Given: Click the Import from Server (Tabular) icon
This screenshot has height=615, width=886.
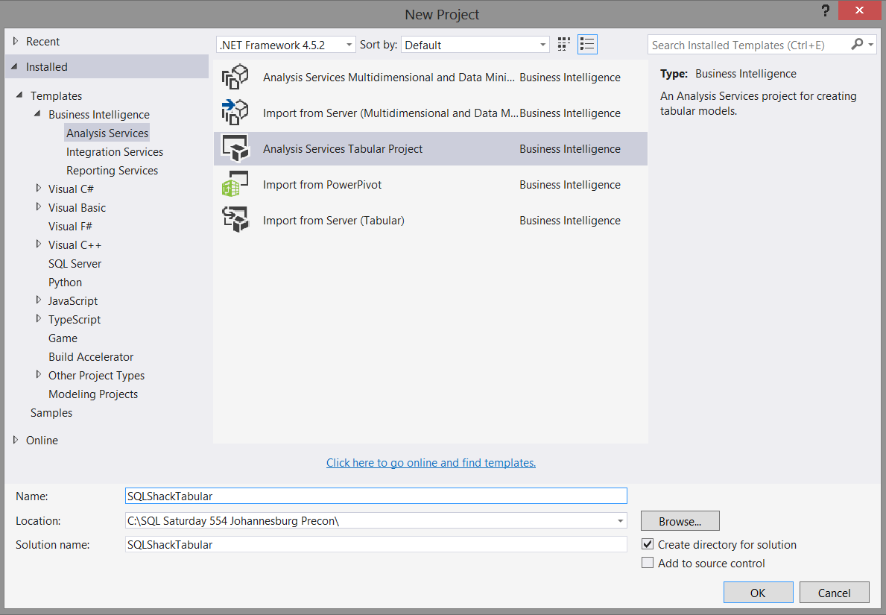Looking at the screenshot, I should point(235,221).
